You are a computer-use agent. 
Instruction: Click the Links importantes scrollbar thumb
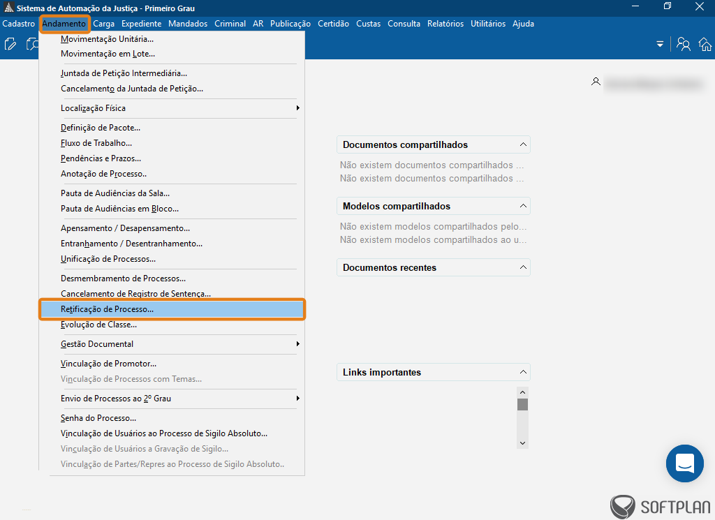point(522,405)
